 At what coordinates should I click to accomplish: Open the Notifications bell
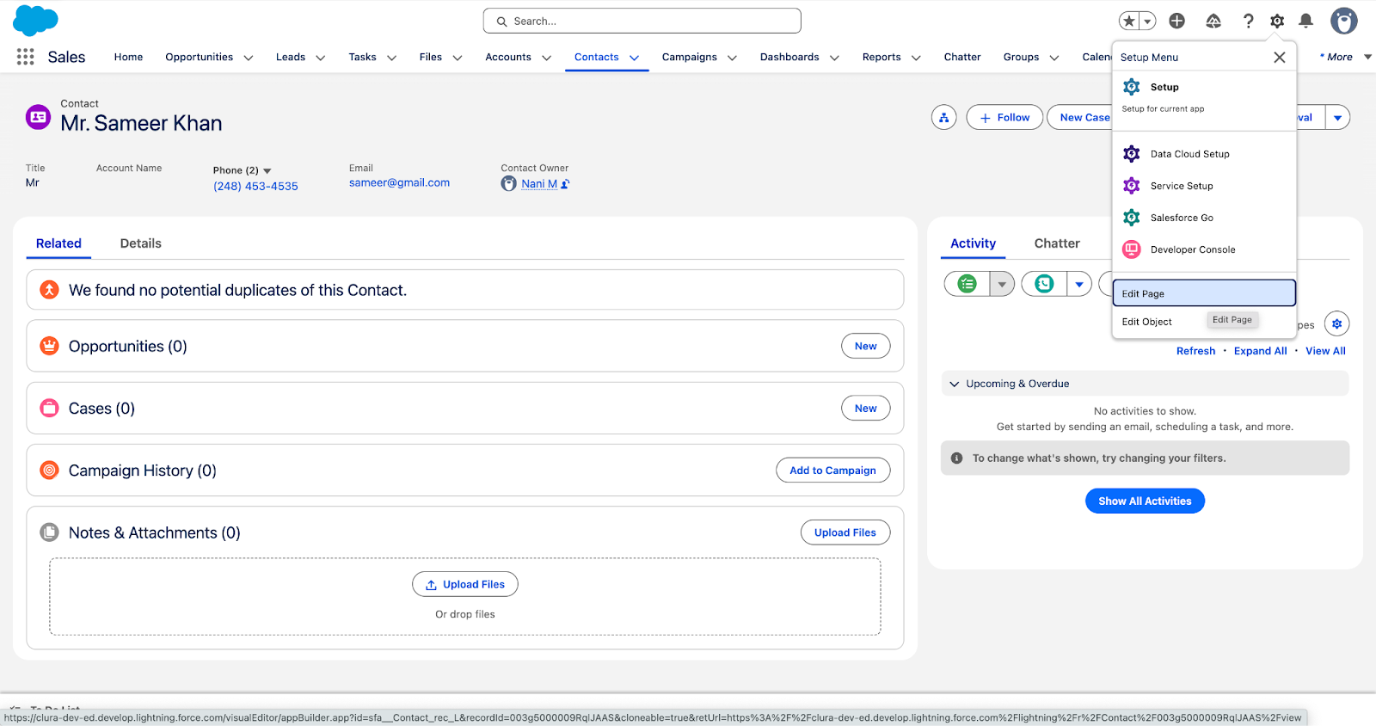1305,21
